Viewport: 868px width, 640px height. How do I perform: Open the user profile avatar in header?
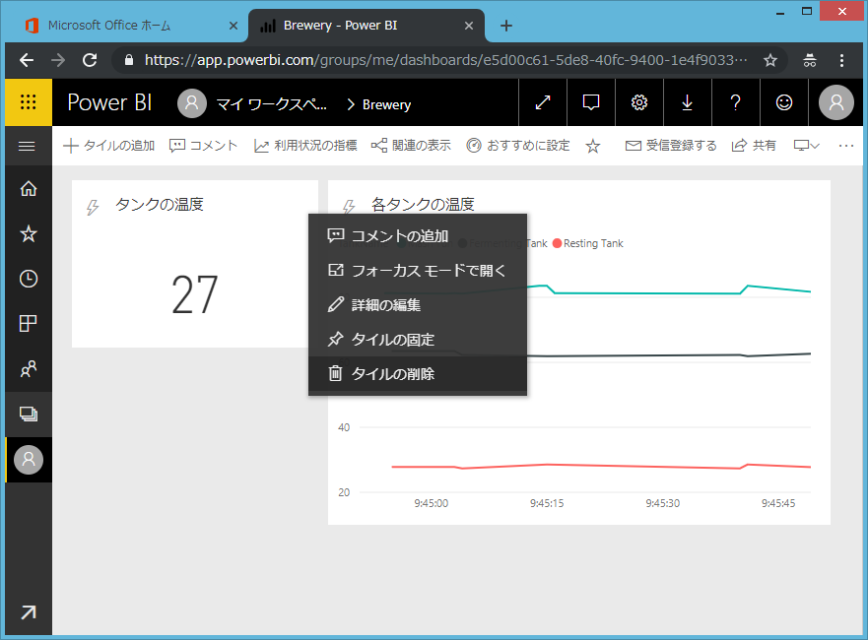(835, 102)
